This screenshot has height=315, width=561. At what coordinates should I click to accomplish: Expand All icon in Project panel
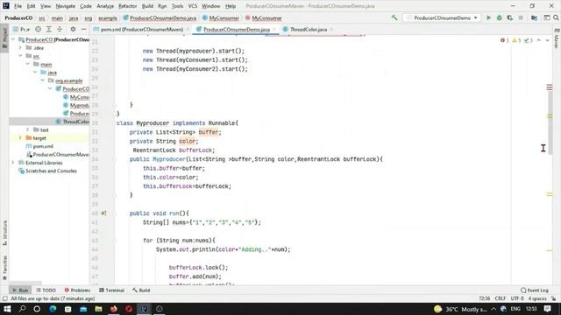49,29
